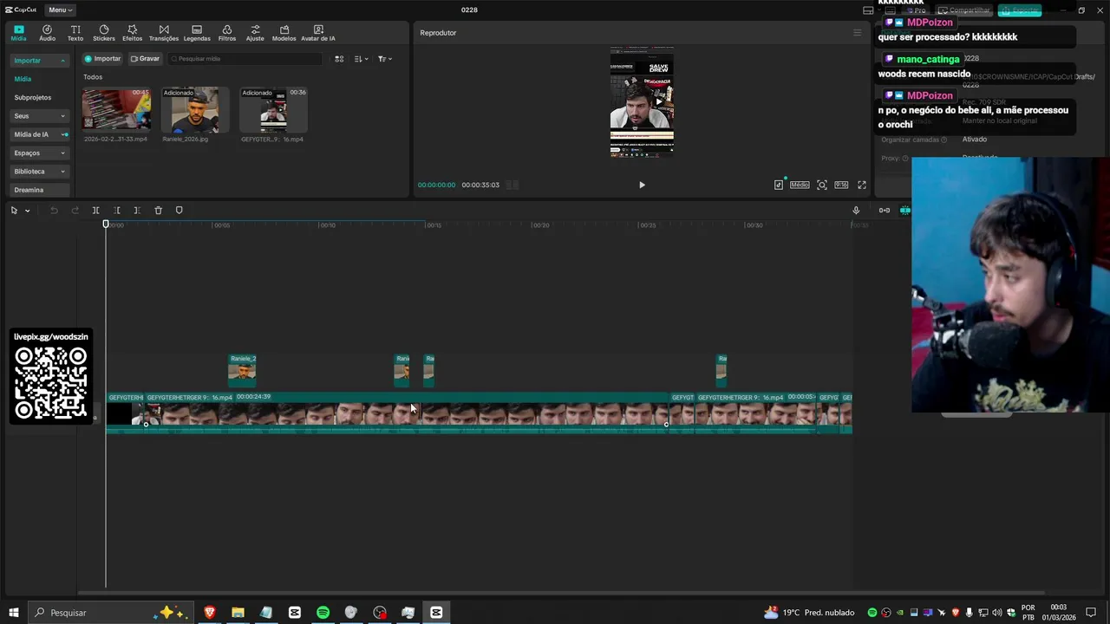Screen dimensions: 1110x624
Task: Click the Compartilhar button
Action: coord(964,10)
